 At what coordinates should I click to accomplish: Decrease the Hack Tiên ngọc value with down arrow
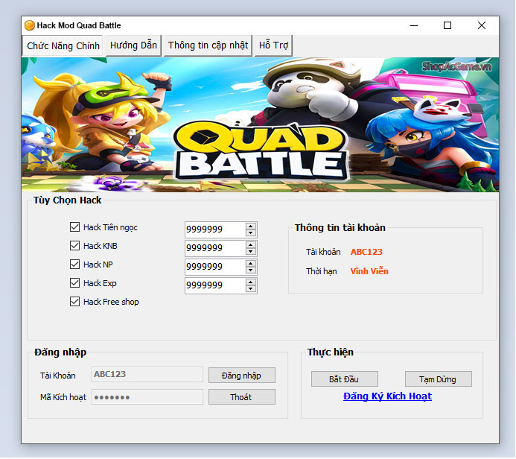[x=251, y=232]
